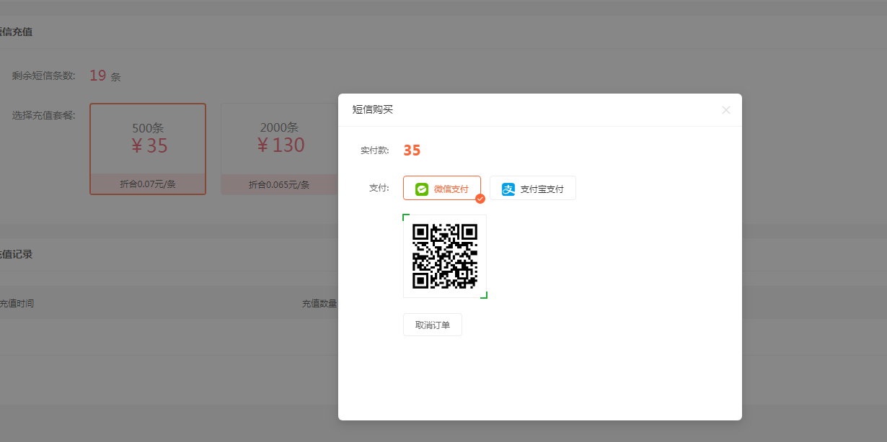Click the 剩余短信条数 label
This screenshot has width=887, height=442.
pyautogui.click(x=44, y=76)
